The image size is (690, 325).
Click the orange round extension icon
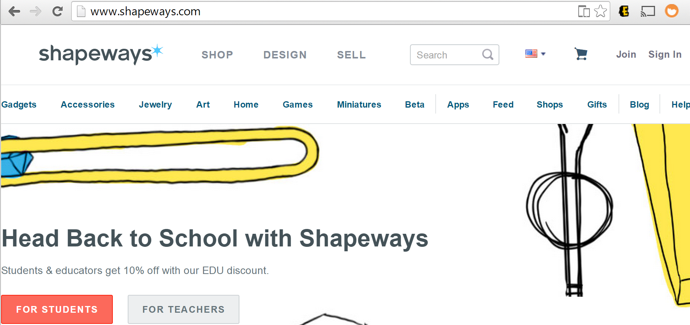tap(672, 11)
